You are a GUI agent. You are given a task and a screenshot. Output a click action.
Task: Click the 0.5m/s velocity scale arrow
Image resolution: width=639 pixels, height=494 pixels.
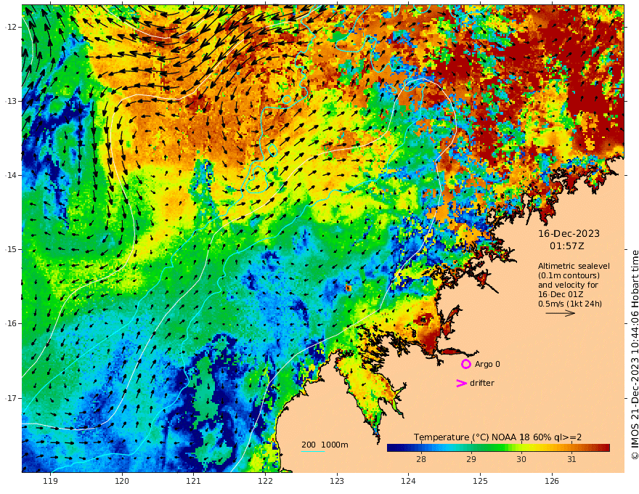(561, 313)
